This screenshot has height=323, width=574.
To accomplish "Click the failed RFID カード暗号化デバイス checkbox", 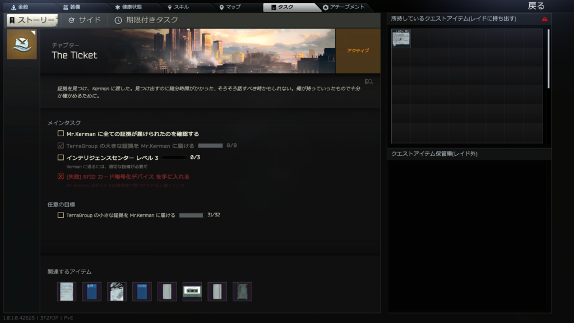I will pyautogui.click(x=61, y=176).
